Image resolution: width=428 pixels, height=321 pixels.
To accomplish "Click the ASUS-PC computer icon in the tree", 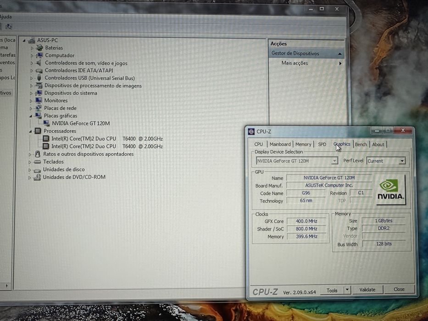I will pos(32,40).
